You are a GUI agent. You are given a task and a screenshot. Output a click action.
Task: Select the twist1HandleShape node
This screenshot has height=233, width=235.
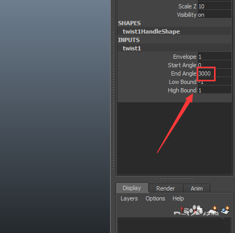(x=151, y=31)
